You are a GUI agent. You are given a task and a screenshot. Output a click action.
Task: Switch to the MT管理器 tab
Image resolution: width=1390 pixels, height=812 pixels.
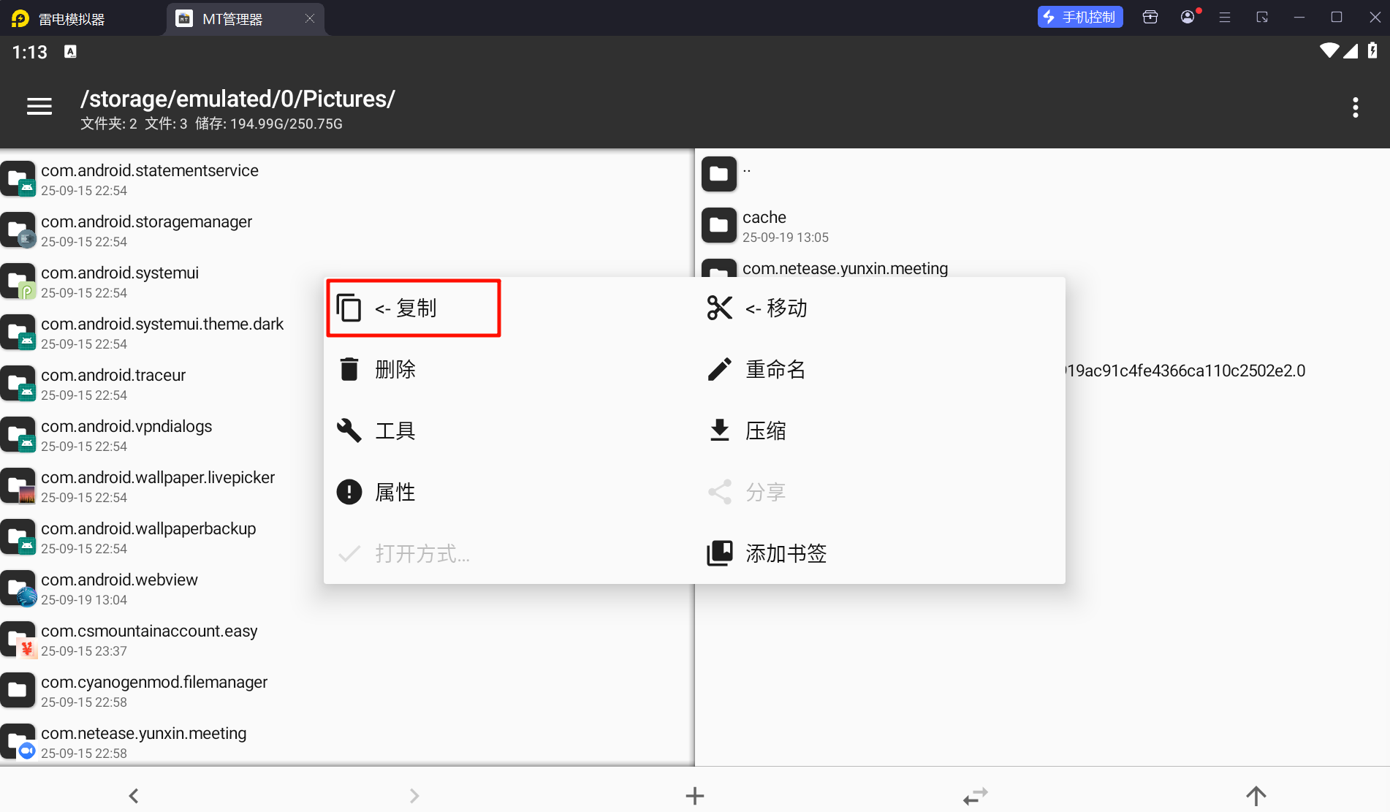click(232, 19)
